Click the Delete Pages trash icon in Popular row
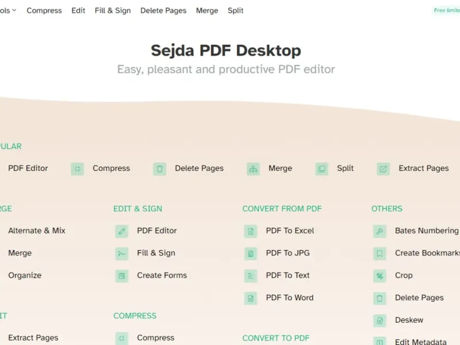The height and width of the screenshot is (345, 460). coord(160,169)
